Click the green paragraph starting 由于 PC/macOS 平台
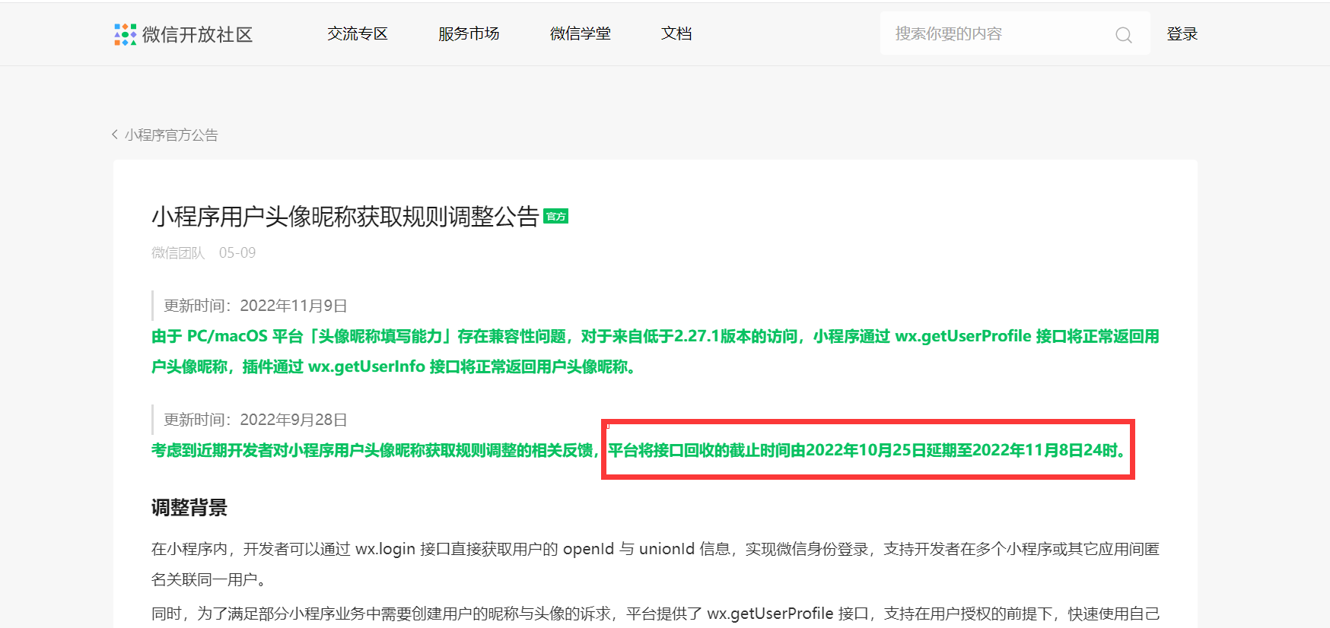1330x628 pixels. (x=655, y=351)
